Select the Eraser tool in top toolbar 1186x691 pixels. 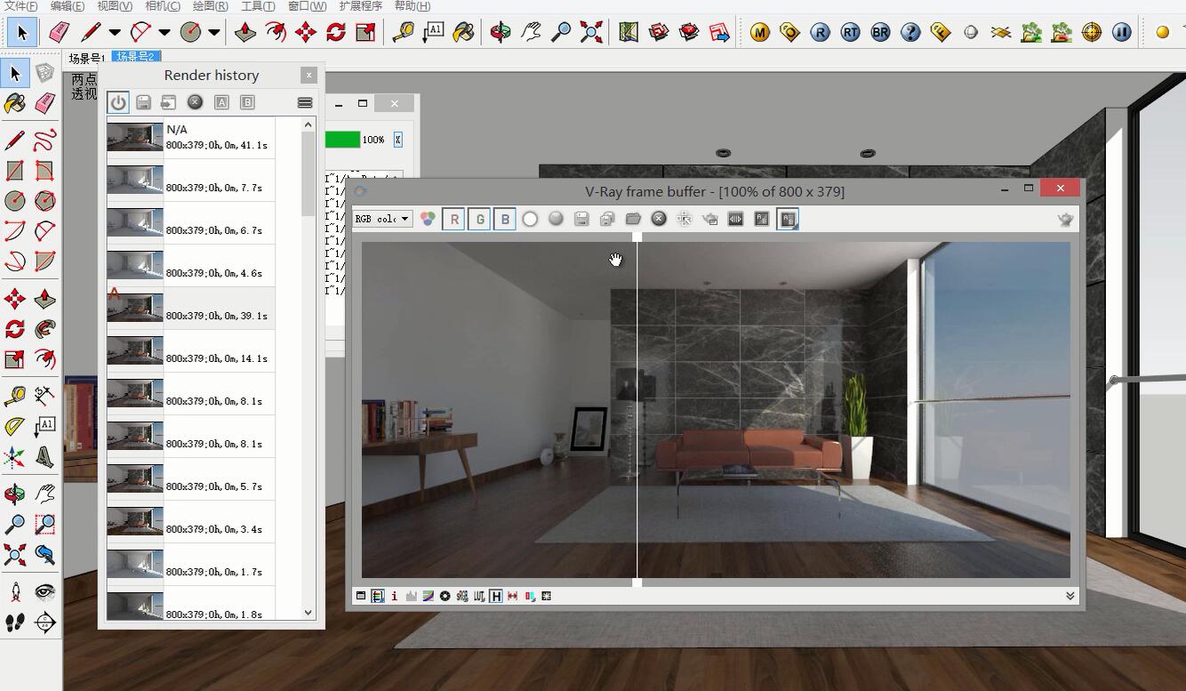pos(59,33)
